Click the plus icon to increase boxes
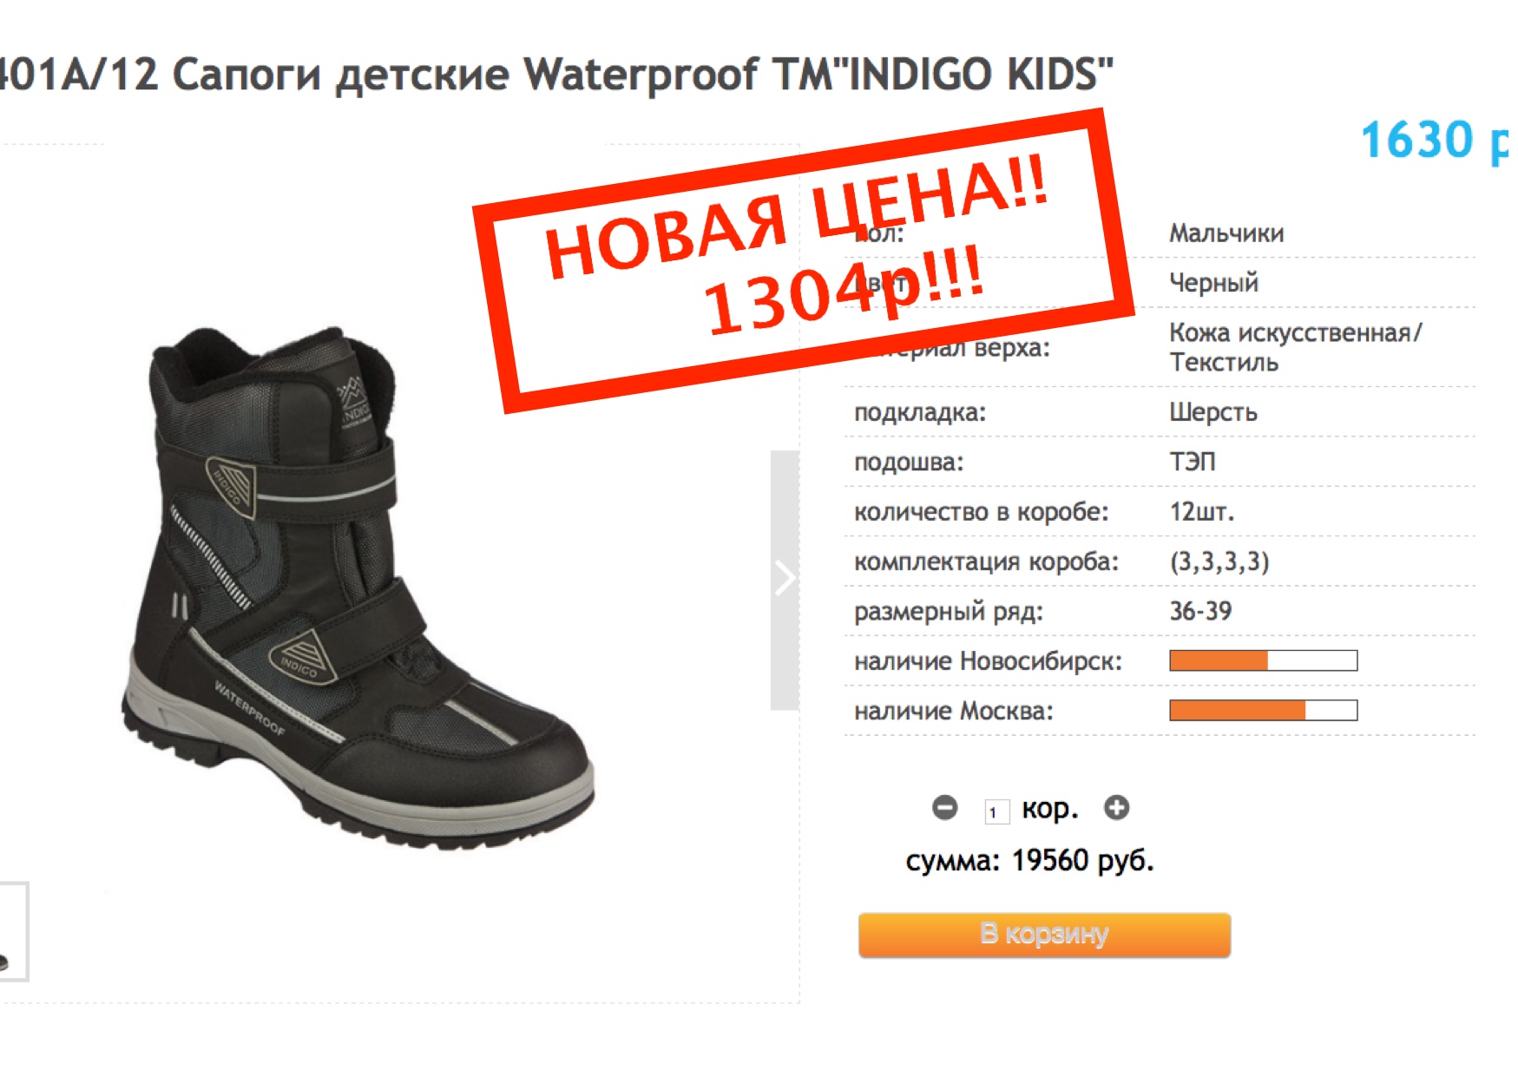 tap(1116, 808)
